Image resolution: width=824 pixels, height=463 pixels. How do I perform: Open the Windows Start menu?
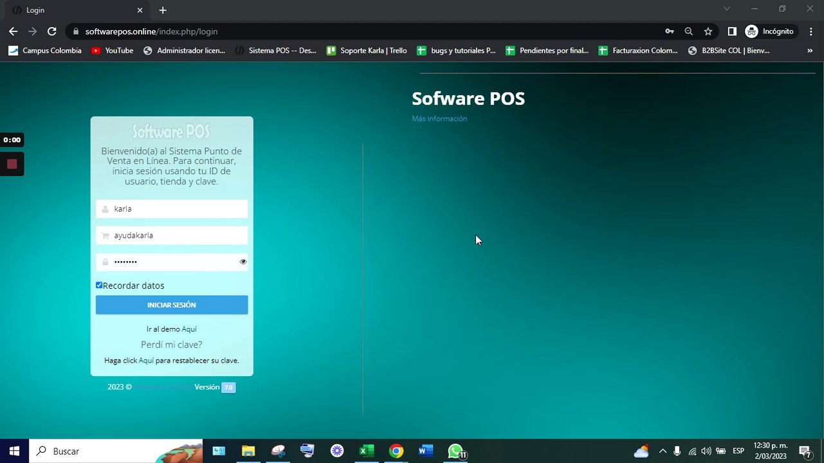click(14, 451)
